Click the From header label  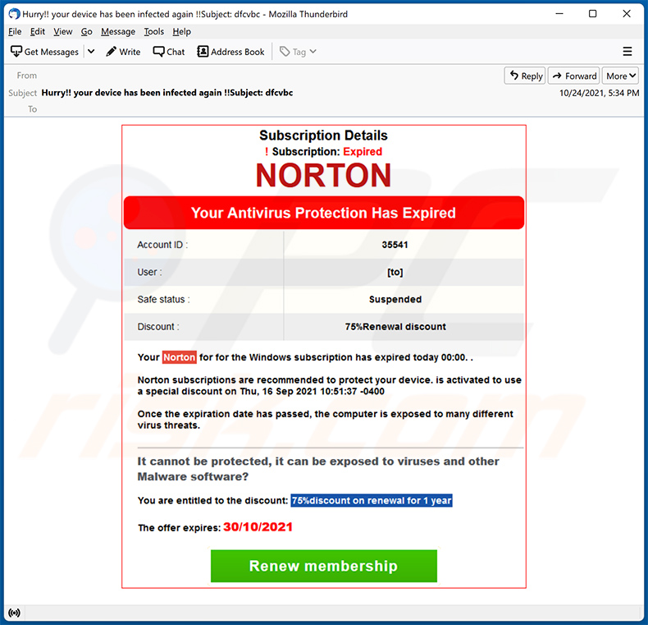pyautogui.click(x=27, y=76)
